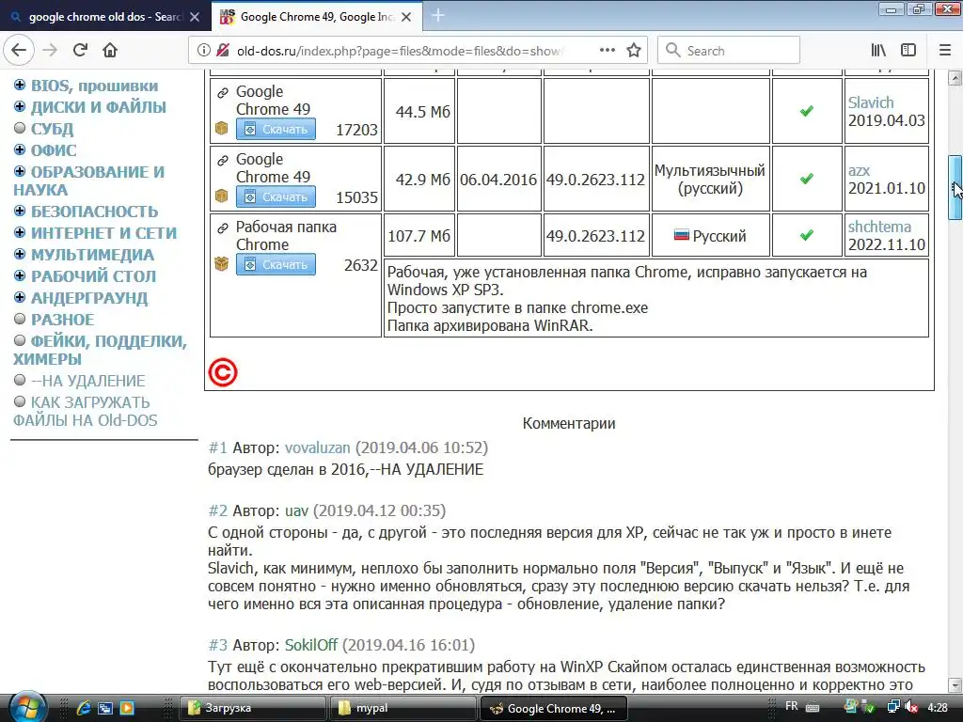Screen dimensions: 963x722
Task: Close the Google Chrome 49 tab
Action: tap(406, 17)
